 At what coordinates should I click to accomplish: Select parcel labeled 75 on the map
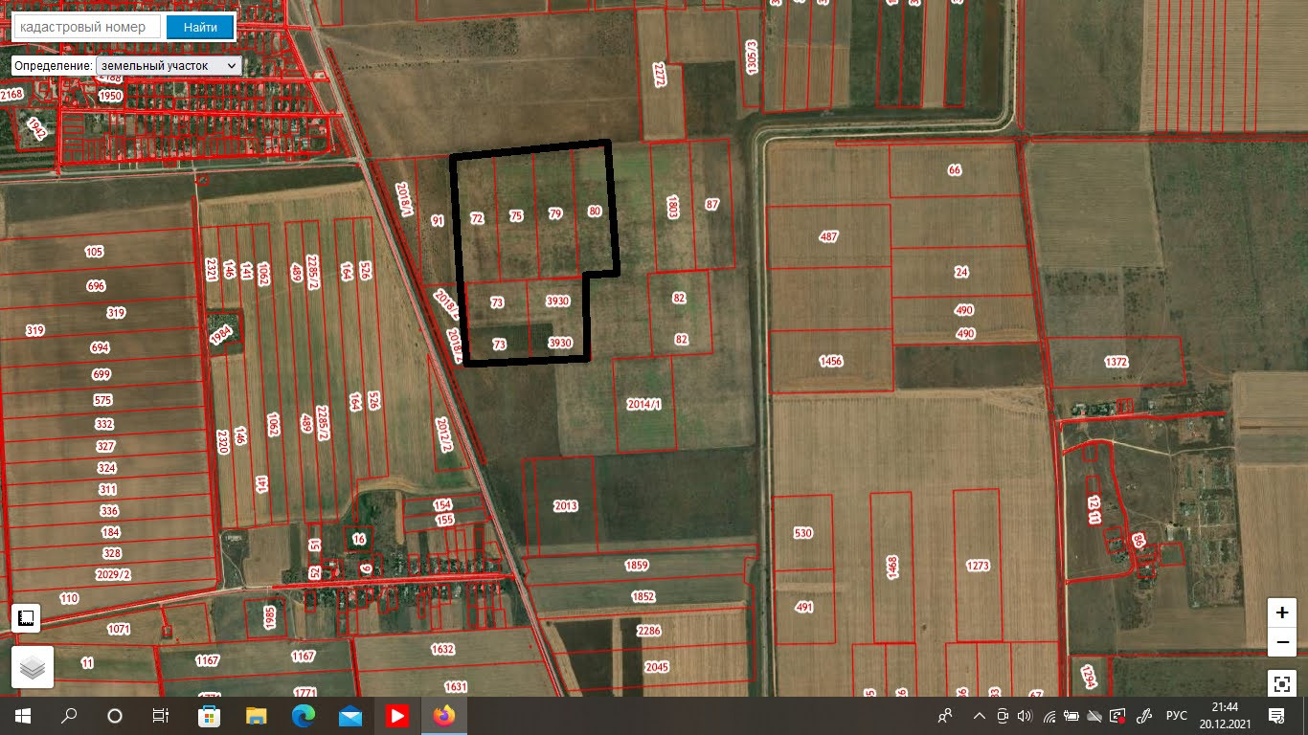coord(516,216)
